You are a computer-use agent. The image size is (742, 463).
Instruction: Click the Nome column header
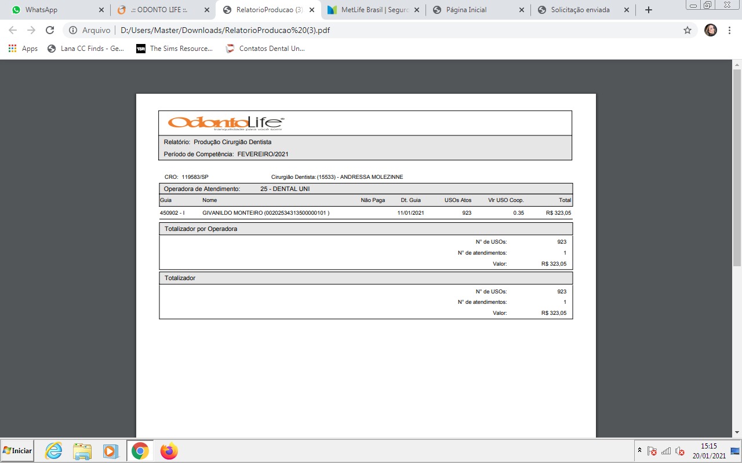click(x=209, y=200)
